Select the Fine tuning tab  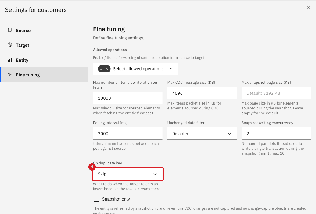tap(44, 75)
